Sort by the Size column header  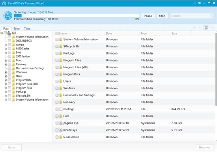[174, 34]
